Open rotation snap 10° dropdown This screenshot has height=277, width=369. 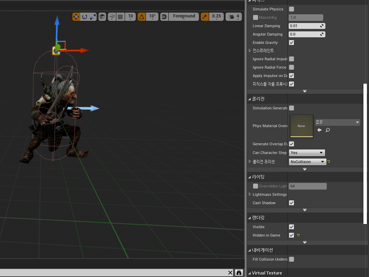(x=152, y=17)
